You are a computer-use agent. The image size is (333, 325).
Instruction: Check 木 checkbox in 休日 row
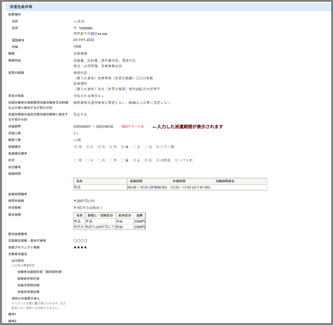(111, 160)
